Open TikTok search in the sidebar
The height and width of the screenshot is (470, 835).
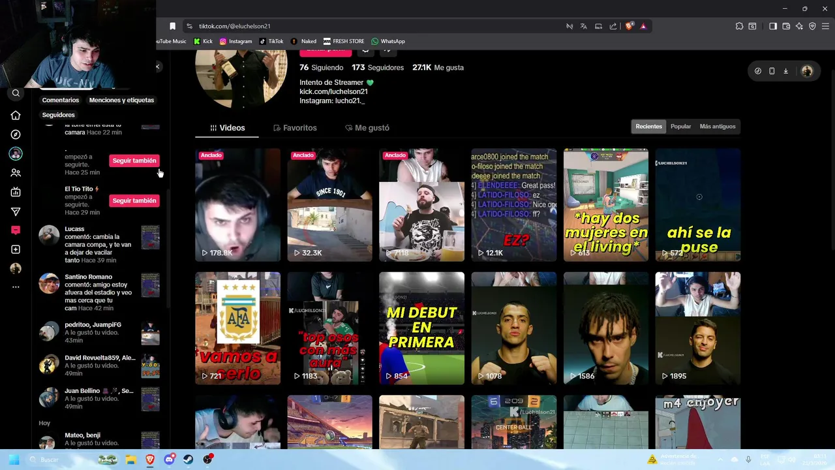click(x=16, y=93)
